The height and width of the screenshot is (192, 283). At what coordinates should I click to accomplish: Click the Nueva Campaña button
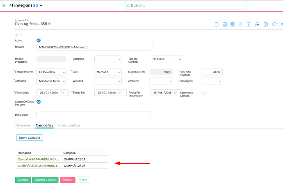pyautogui.click(x=30, y=137)
